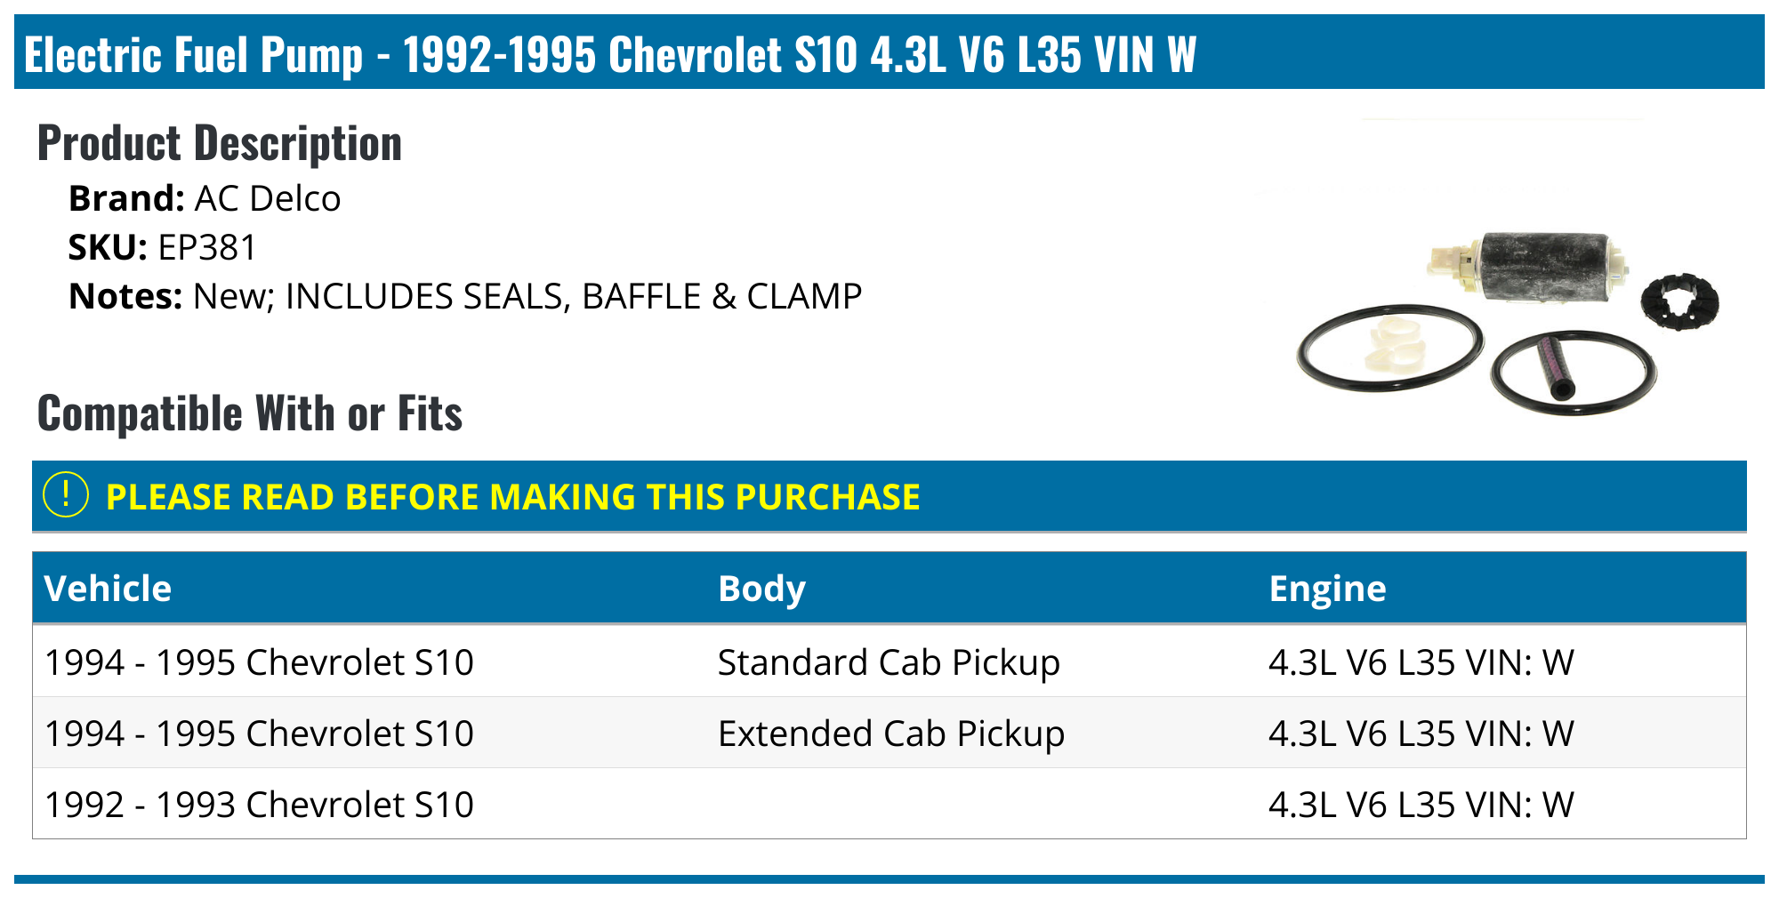This screenshot has height=898, width=1779.
Task: Click the Compatible With or Fits heading
Action: pyautogui.click(x=250, y=413)
